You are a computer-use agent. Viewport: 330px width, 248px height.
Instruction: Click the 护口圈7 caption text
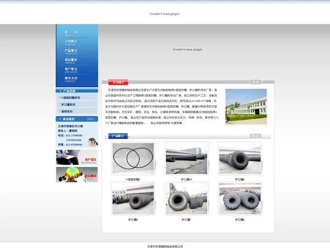(x=187, y=220)
